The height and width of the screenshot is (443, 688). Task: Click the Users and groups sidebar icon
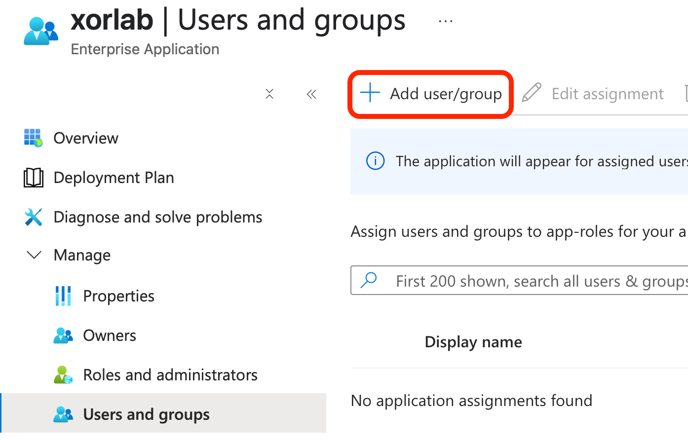[63, 414]
